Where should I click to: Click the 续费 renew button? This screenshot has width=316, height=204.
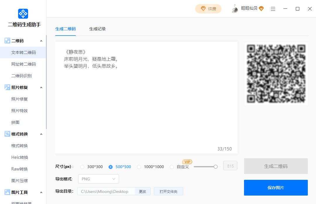coord(208,9)
